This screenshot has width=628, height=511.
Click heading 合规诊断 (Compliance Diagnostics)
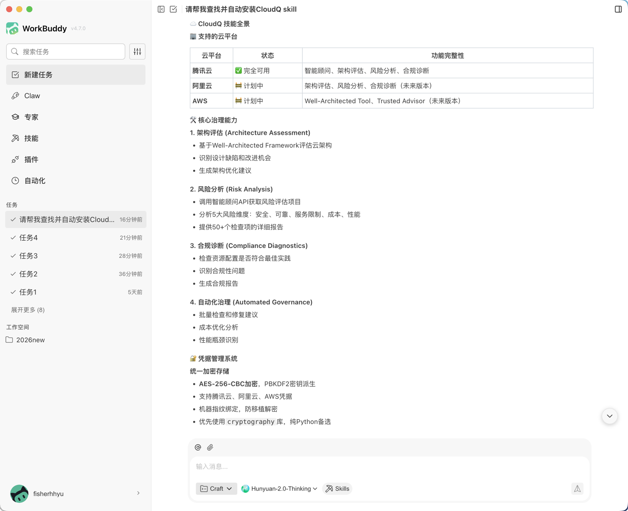pyautogui.click(x=249, y=246)
